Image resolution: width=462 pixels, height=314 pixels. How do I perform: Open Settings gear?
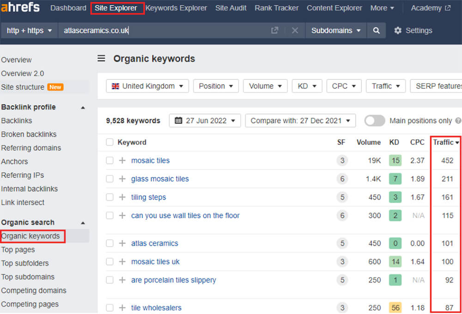[x=413, y=30]
